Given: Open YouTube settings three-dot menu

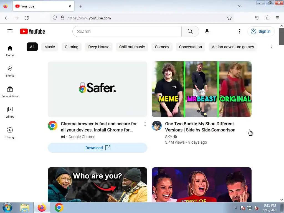Looking at the screenshot, I should [239, 31].
